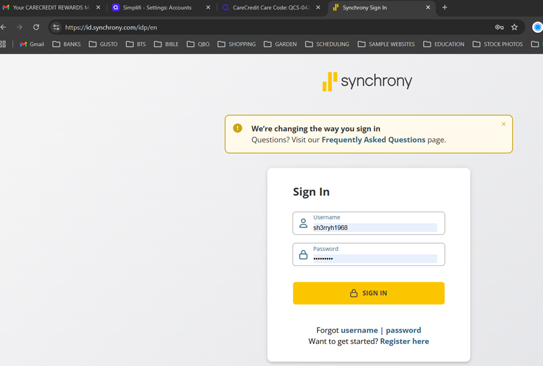Open the SCHEDULING bookmark folder

point(327,44)
